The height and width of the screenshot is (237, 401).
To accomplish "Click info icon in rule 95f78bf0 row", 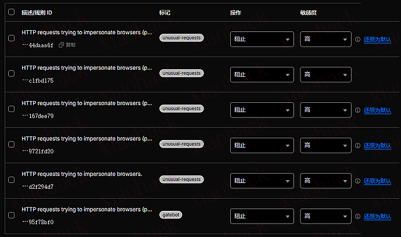I will click(358, 216).
